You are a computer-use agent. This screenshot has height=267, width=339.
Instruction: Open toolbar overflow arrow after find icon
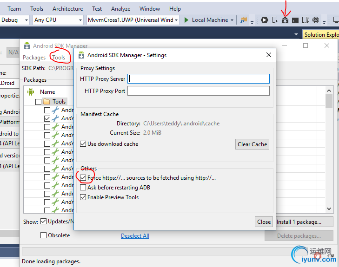[252, 22]
